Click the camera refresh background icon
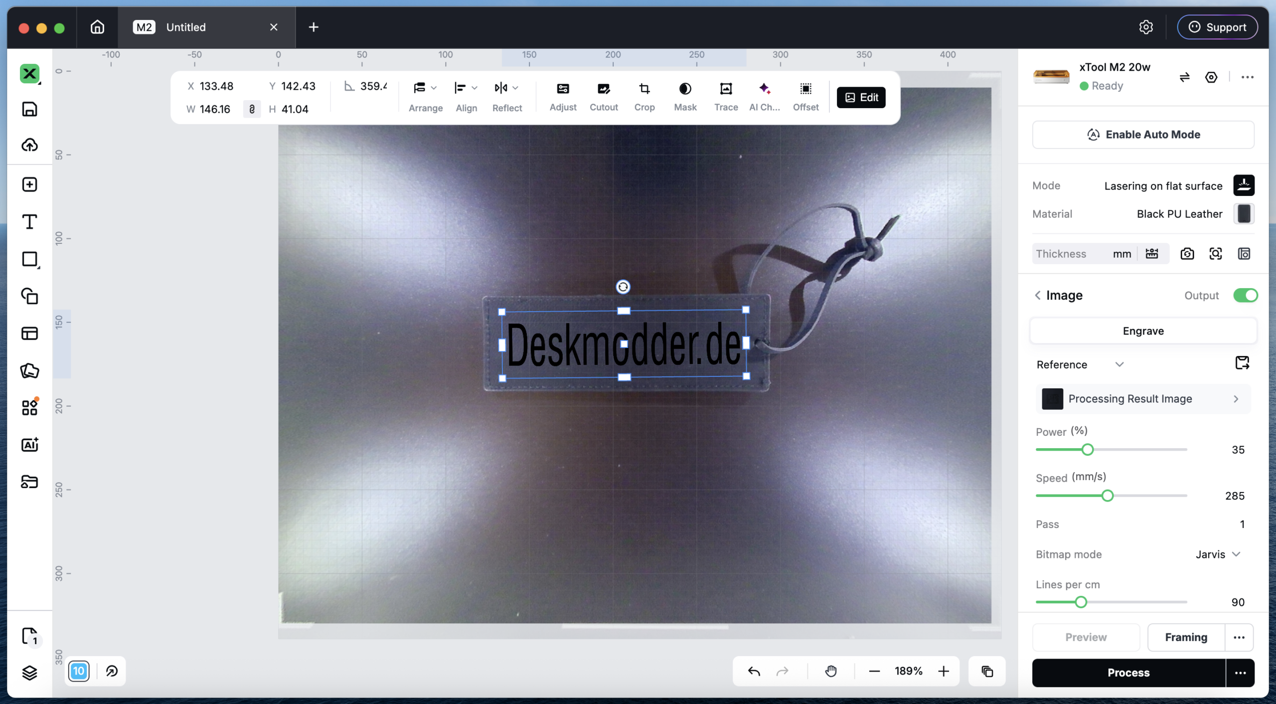Viewport: 1276px width, 704px height. 1187,254
